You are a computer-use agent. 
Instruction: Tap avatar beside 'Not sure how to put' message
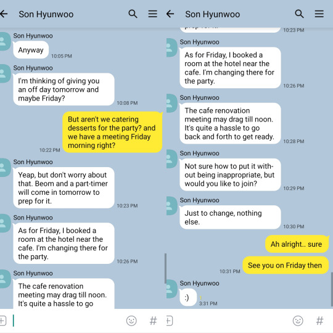tap(171, 159)
